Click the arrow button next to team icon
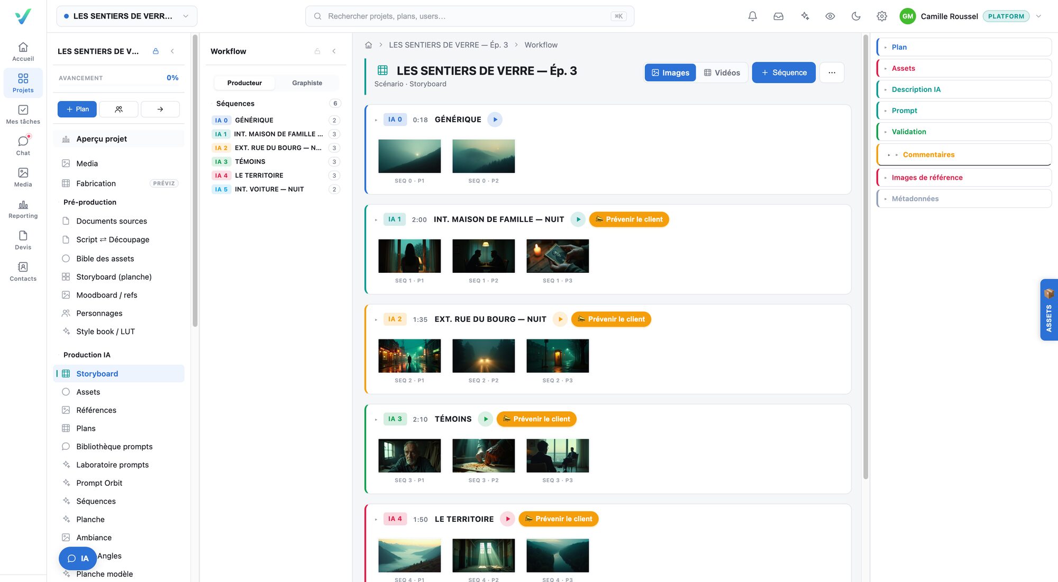The width and height of the screenshot is (1058, 582). [x=160, y=109]
